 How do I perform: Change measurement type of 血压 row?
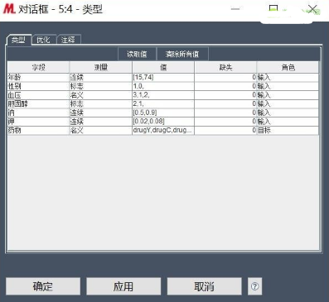click(100, 95)
